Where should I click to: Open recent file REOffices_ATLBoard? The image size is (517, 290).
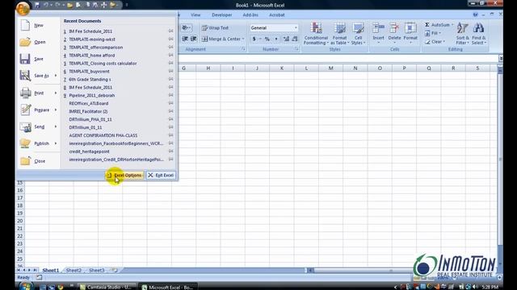coord(88,103)
